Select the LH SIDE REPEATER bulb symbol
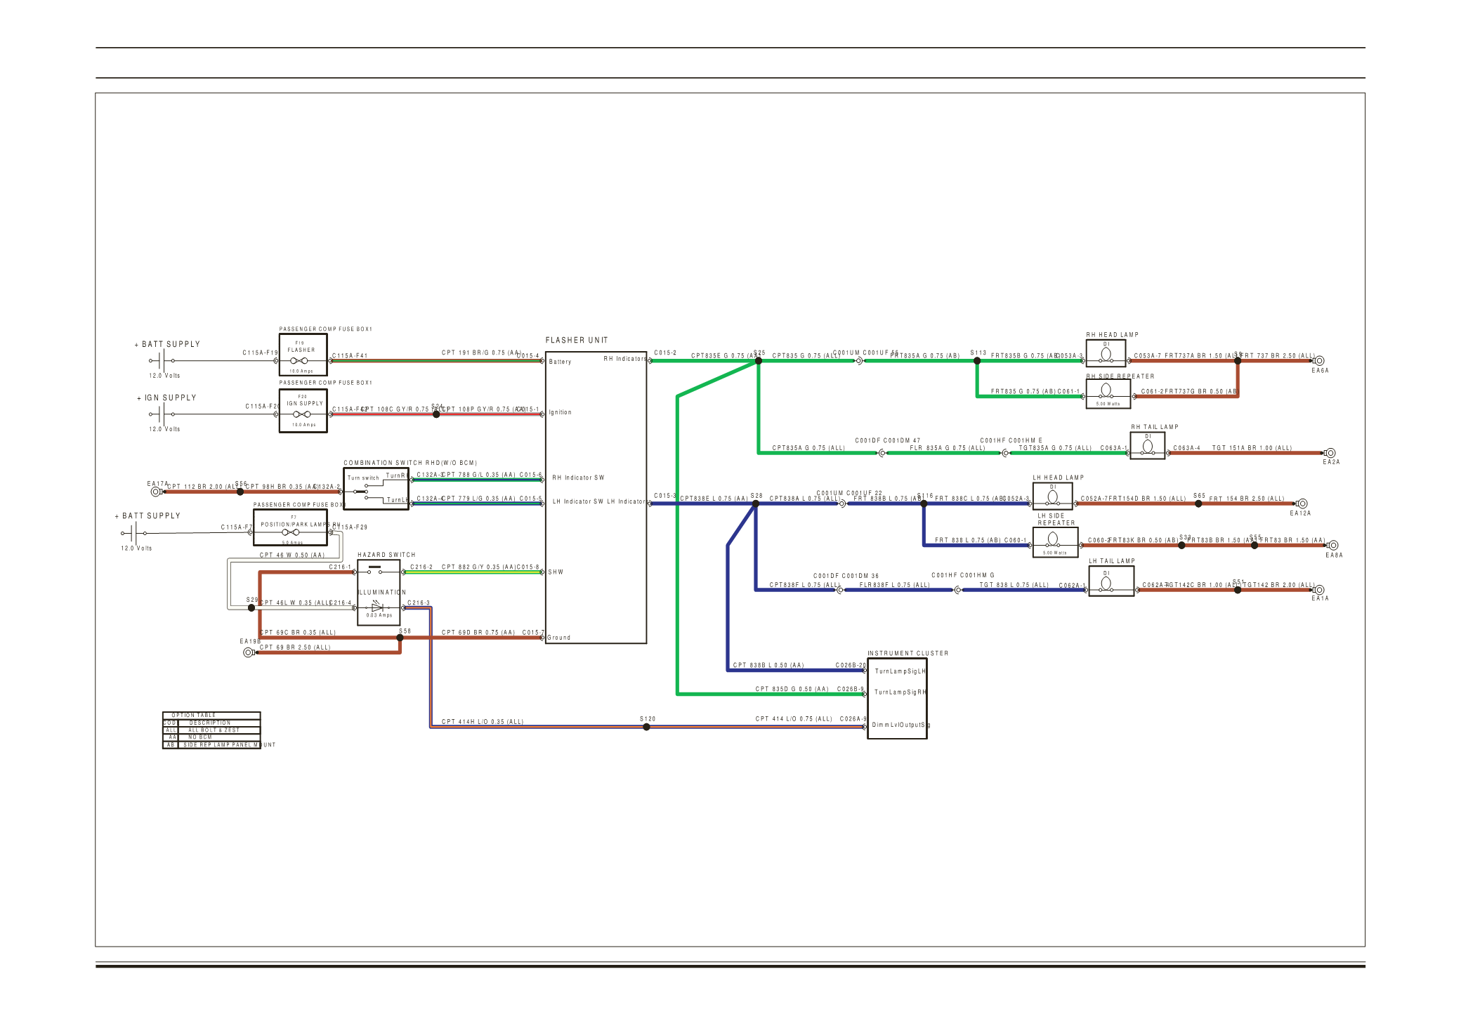 (1052, 539)
